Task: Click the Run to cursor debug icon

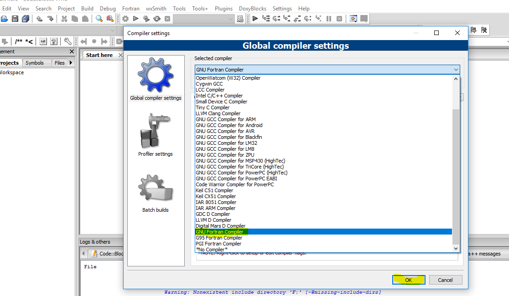Action: point(266,19)
